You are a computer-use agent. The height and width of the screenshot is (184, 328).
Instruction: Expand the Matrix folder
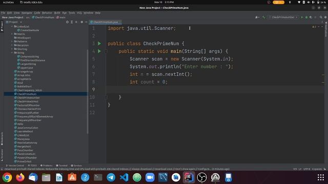(x=12, y=34)
